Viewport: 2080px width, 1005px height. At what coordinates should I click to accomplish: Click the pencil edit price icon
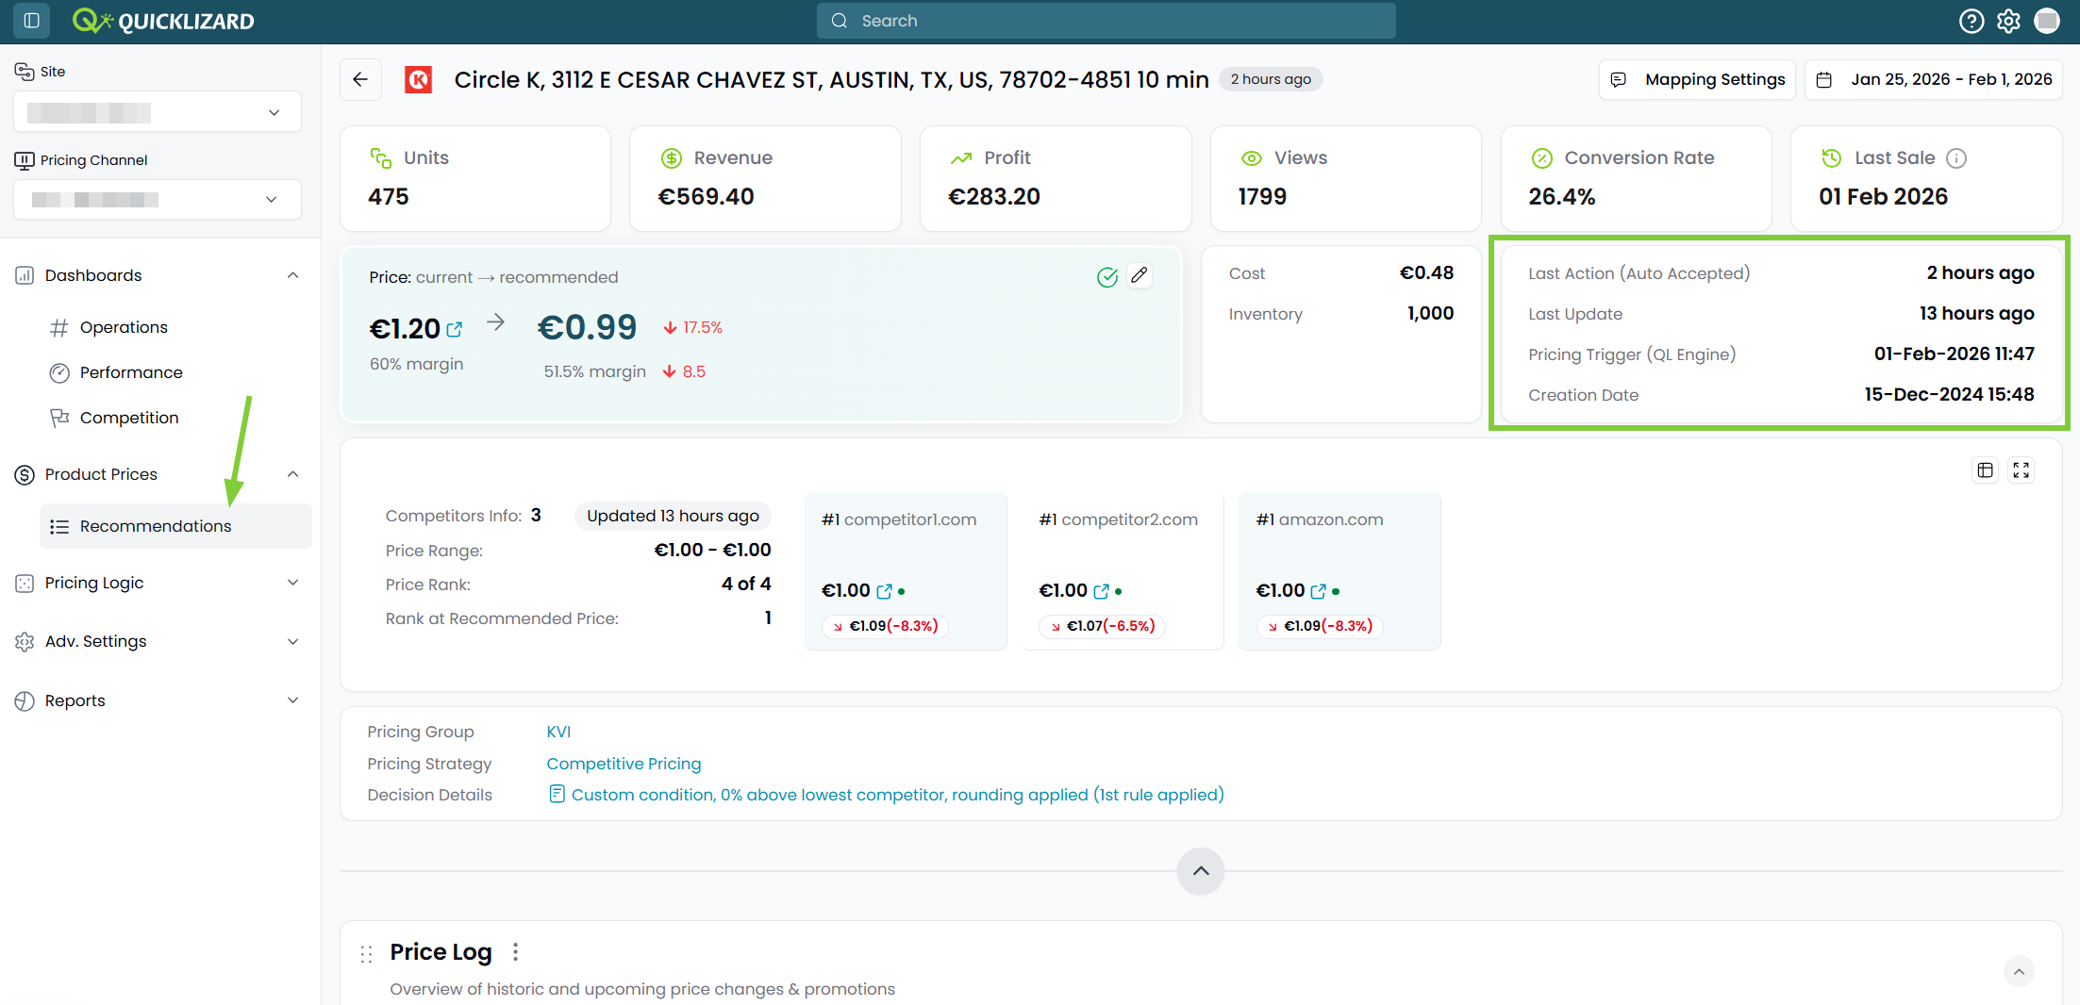(1140, 275)
